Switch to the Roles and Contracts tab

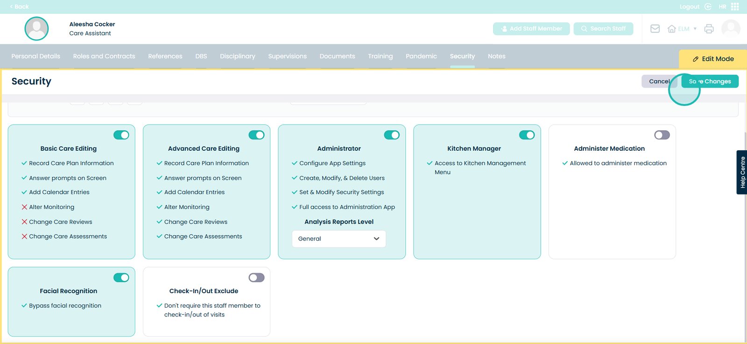coord(104,56)
